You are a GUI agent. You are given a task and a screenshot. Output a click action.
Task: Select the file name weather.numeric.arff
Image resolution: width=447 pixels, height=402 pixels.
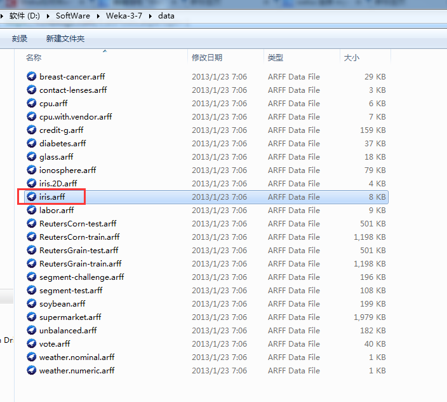77,371
